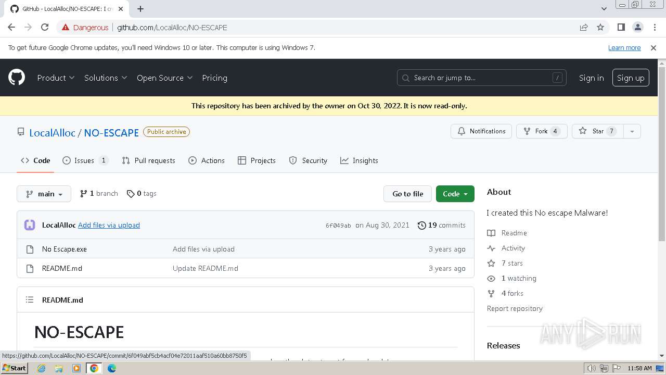The image size is (666, 375).
Task: Open LocalAlloc owner profile link
Action: 52,132
